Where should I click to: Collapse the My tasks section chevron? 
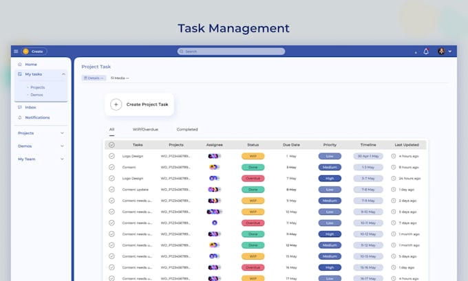tap(63, 74)
